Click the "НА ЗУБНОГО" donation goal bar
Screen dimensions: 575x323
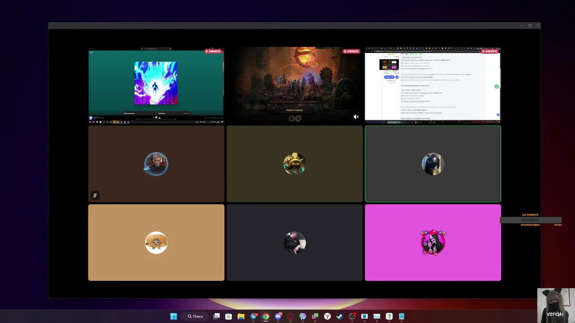click(x=531, y=220)
